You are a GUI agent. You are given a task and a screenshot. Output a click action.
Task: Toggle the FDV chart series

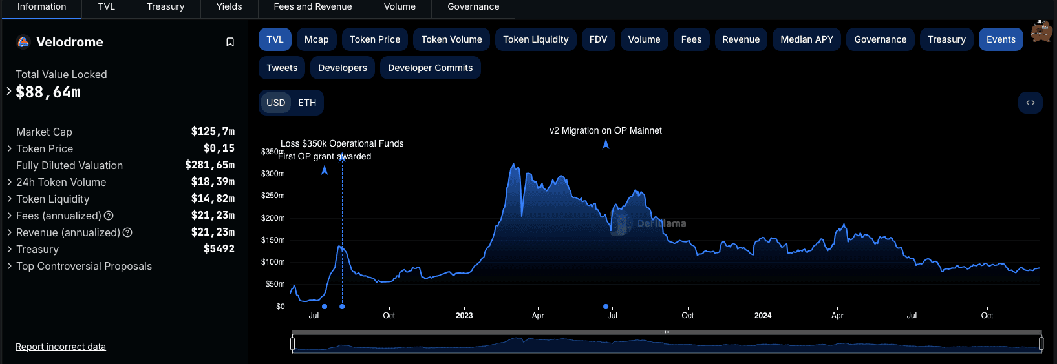click(x=599, y=39)
